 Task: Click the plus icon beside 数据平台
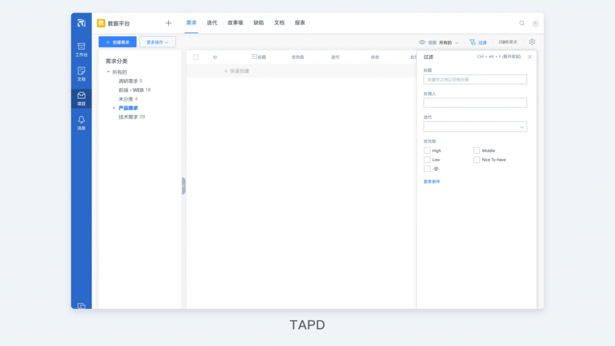168,23
